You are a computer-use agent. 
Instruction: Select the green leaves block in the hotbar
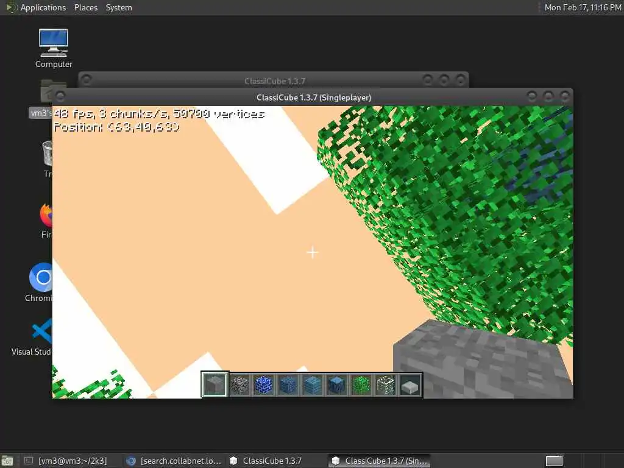pyautogui.click(x=361, y=385)
